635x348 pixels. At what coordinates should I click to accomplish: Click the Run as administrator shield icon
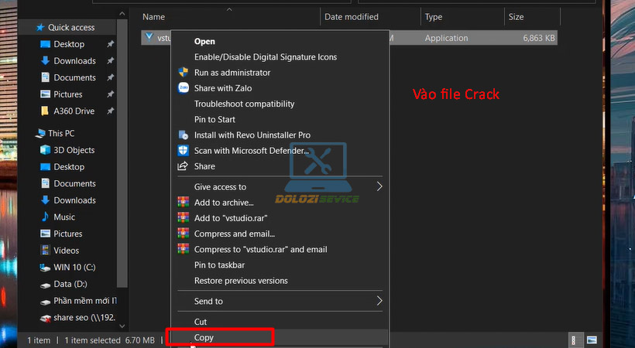(183, 73)
